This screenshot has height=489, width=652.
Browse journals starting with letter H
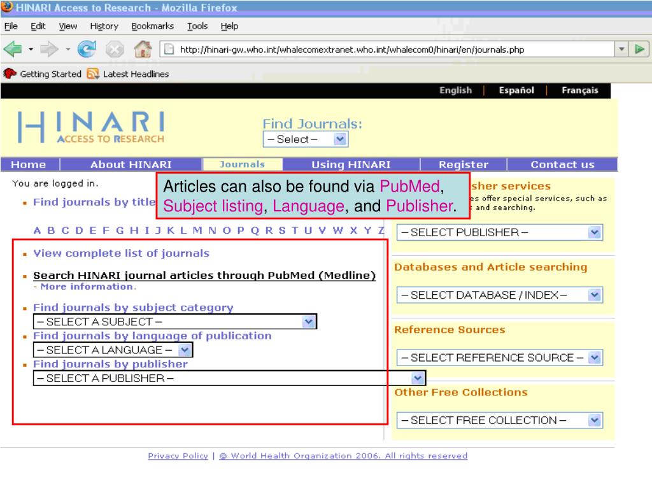coord(134,230)
